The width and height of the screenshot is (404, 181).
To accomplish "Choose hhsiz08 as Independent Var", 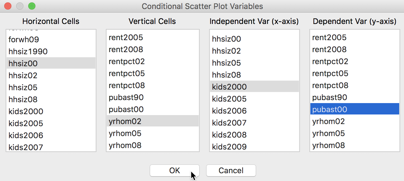I will click(255, 75).
